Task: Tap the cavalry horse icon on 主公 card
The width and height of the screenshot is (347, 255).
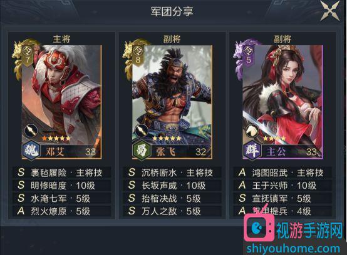Action: 252,131
